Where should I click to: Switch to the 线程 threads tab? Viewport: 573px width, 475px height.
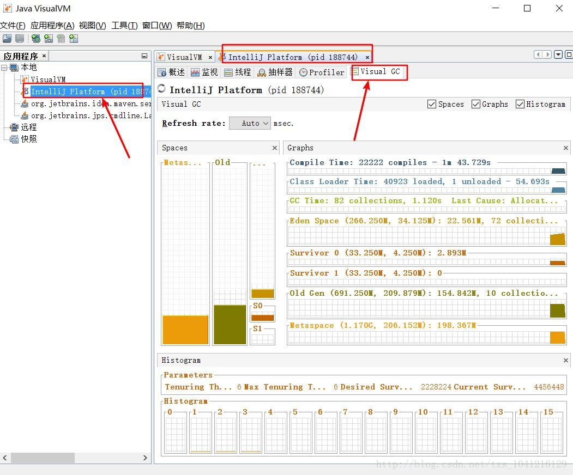click(238, 72)
